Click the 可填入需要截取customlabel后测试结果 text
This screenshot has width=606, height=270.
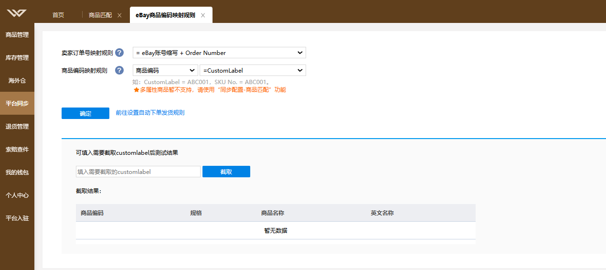pos(127,153)
